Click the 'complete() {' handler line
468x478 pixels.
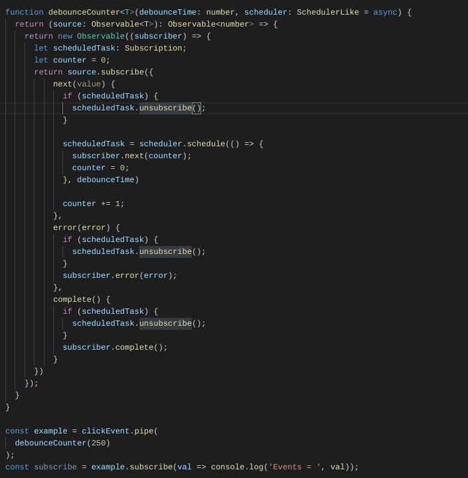[x=82, y=299]
